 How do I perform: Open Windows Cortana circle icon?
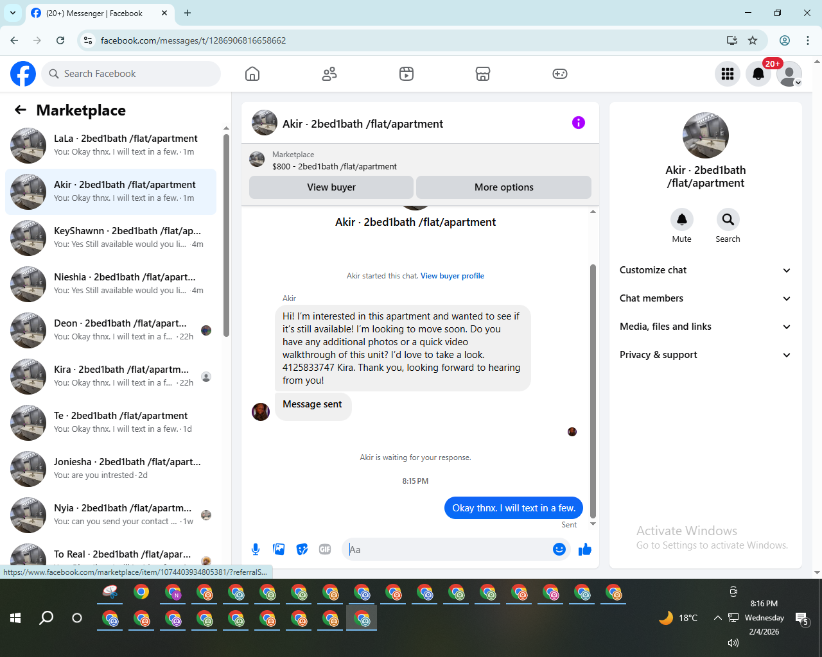[77, 618]
